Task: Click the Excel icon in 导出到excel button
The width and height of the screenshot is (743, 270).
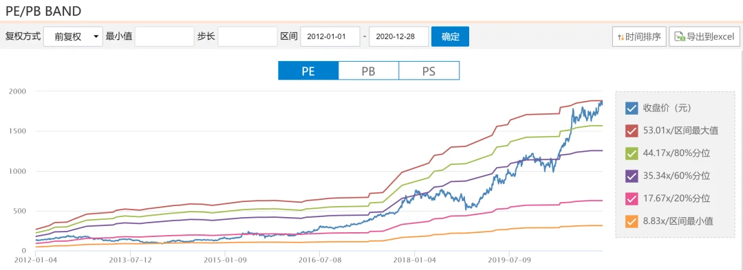Action: [x=680, y=37]
